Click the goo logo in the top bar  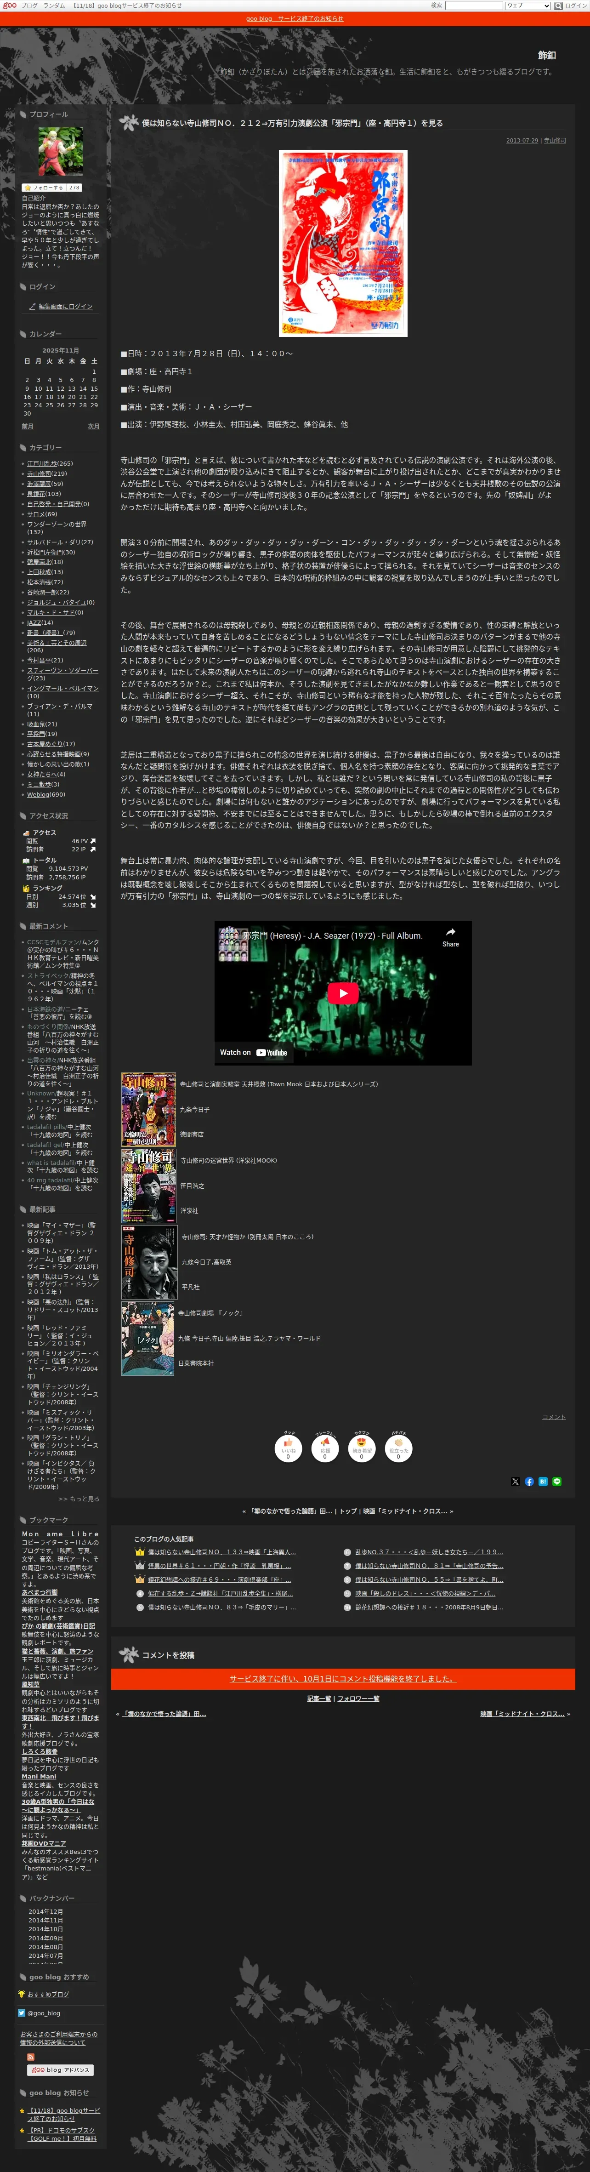[9, 5]
